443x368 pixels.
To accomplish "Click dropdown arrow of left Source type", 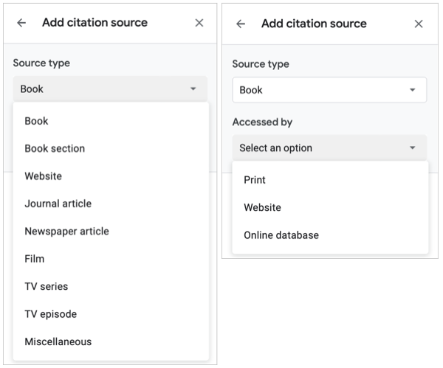I will click(x=193, y=88).
